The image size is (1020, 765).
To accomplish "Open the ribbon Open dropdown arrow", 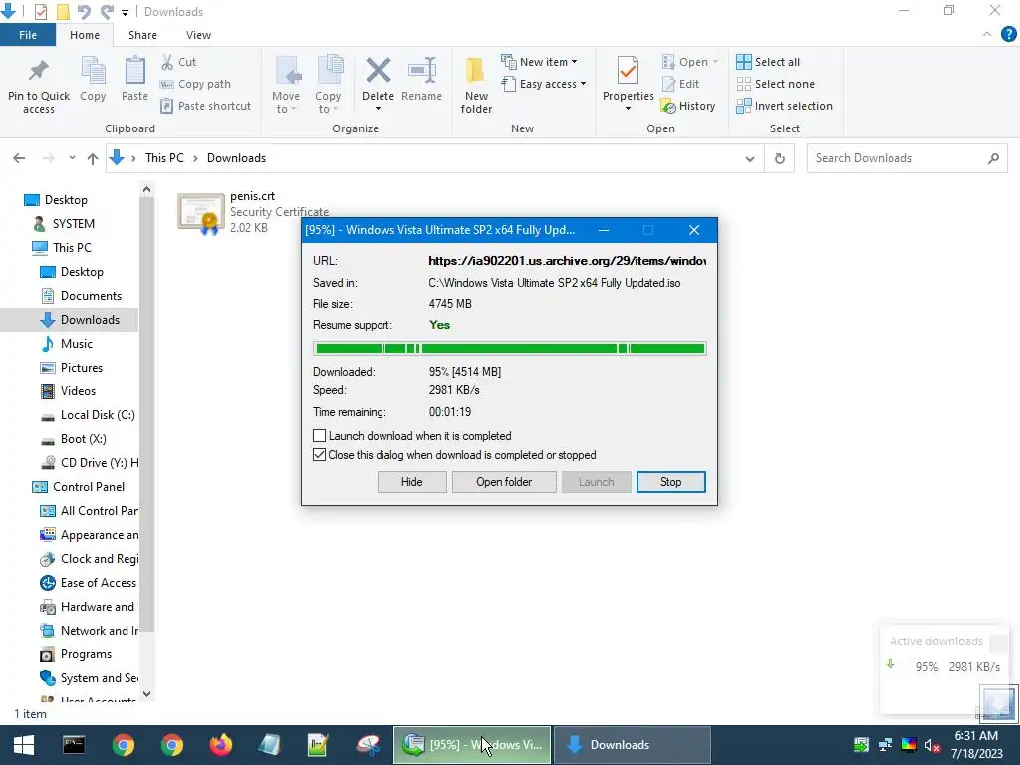I will tap(715, 62).
